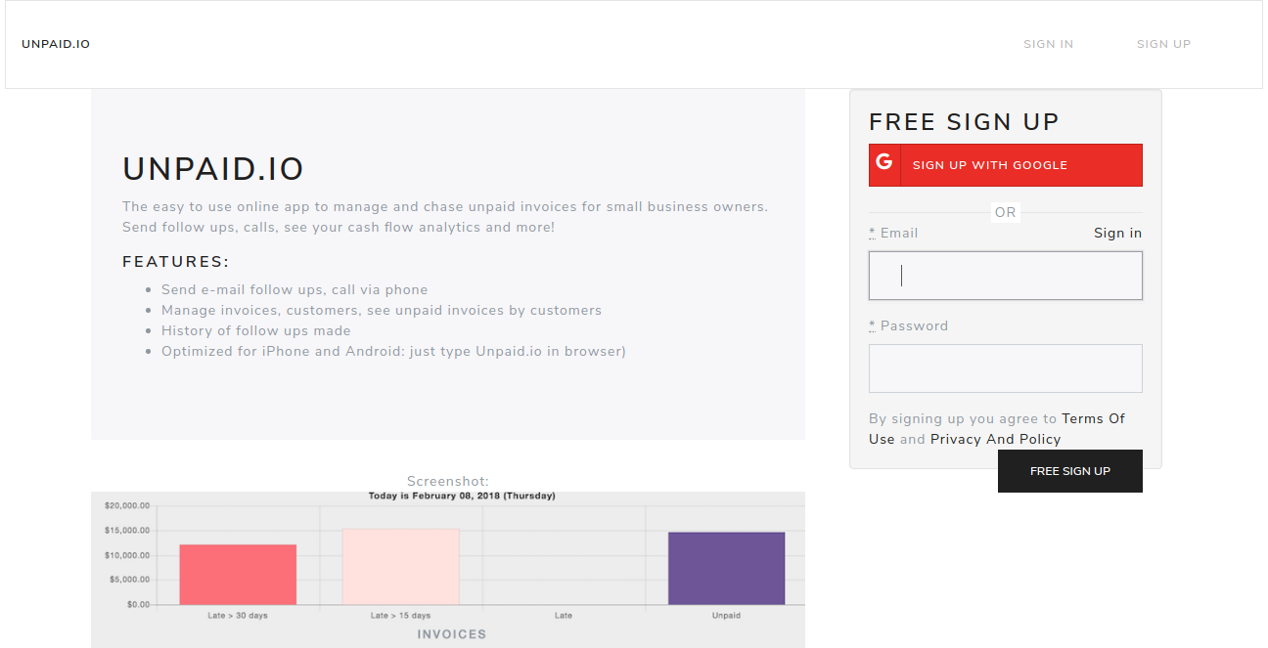Viewport: 1268px width, 648px height.
Task: Select the red Late > 30 days bar
Action: [x=238, y=575]
